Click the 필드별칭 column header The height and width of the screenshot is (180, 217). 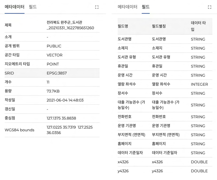tap(159, 26)
